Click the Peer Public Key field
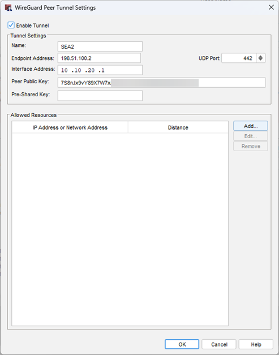The height and width of the screenshot is (355, 279). point(161,83)
